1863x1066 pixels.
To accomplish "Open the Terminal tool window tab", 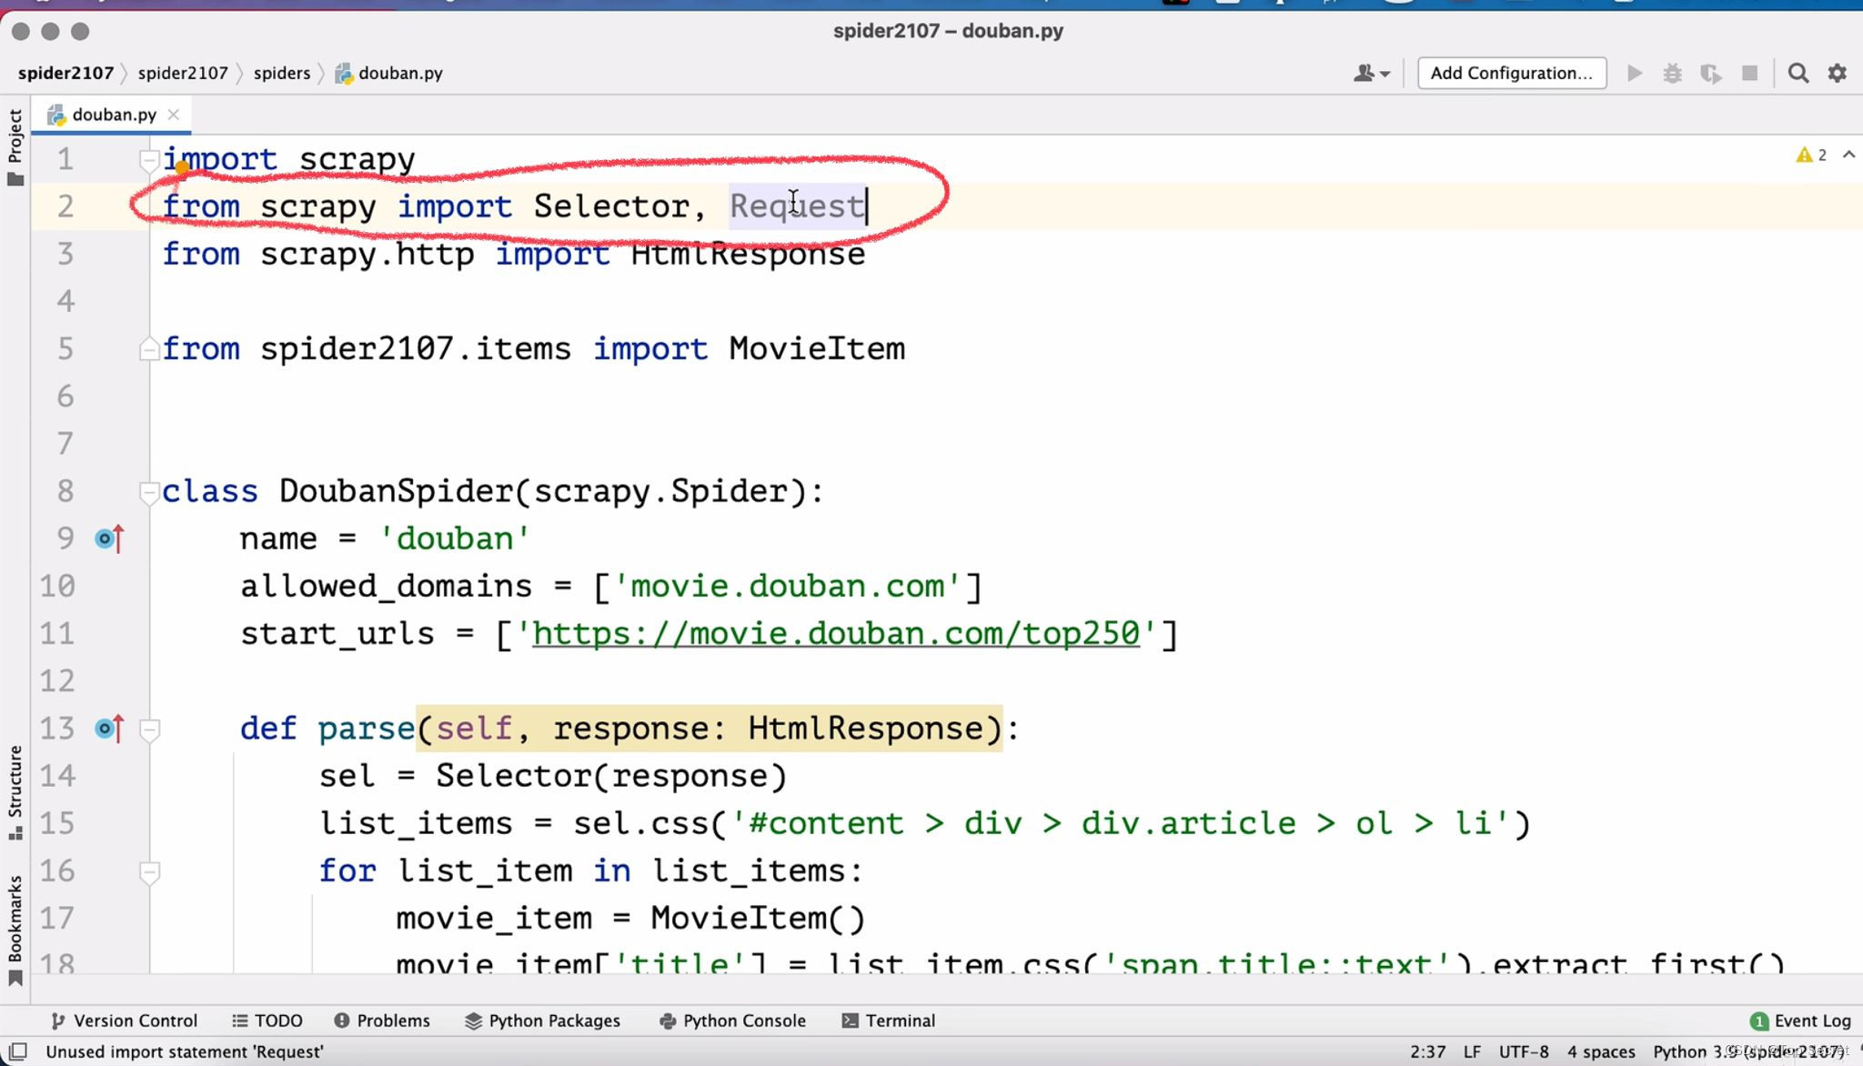I will (889, 1021).
